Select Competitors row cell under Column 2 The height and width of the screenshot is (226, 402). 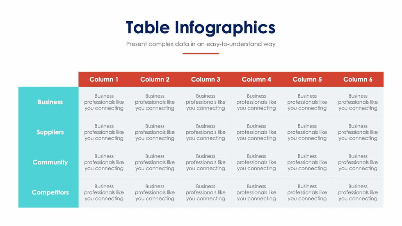[155, 192]
